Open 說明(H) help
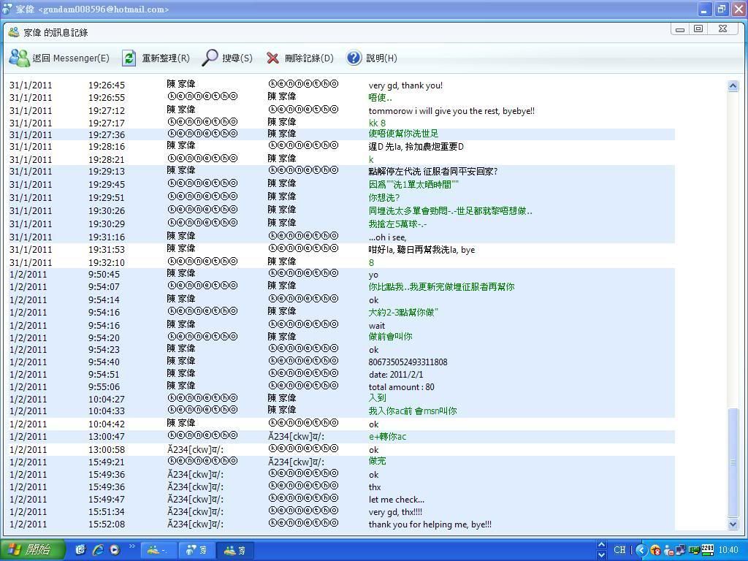This screenshot has width=748, height=561. click(371, 58)
